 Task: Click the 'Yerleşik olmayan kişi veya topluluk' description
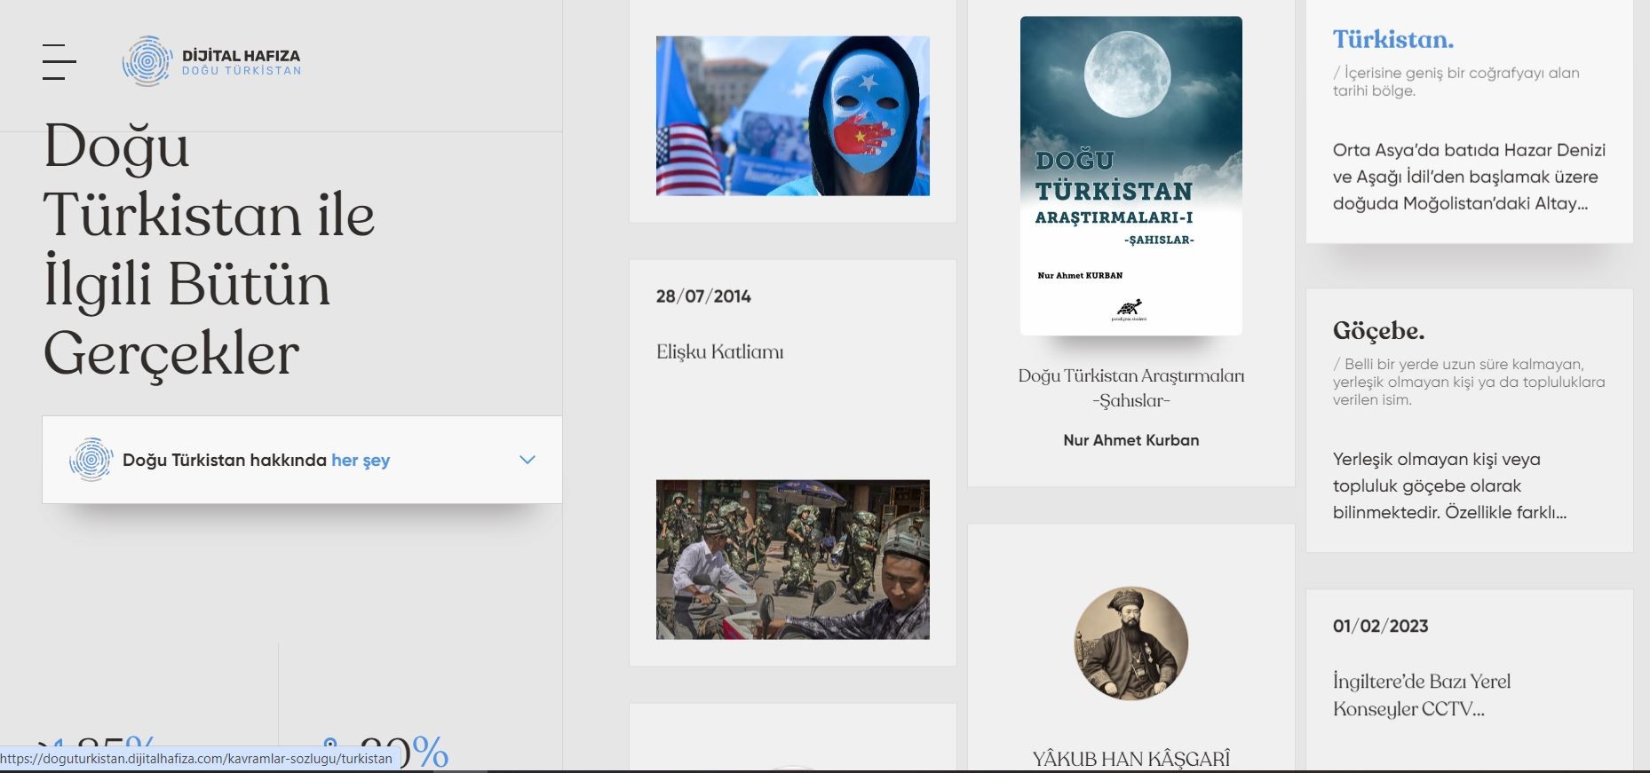tap(1449, 485)
